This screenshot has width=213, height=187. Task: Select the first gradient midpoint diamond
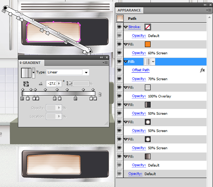coord(23,90)
